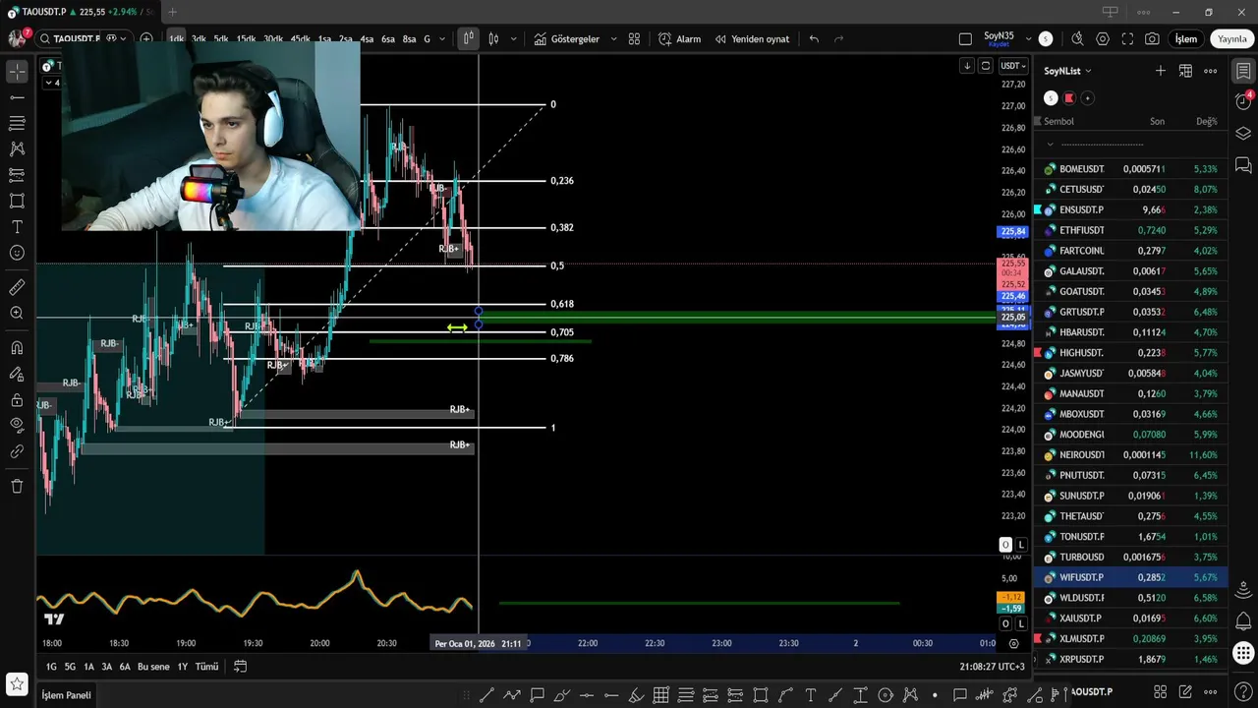Open the geometric shapes tool group
Viewport: 1258px width, 708px height.
coord(17,201)
